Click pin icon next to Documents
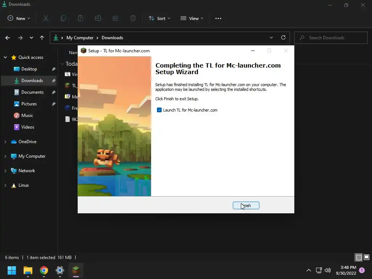372x279 pixels. (x=54, y=92)
